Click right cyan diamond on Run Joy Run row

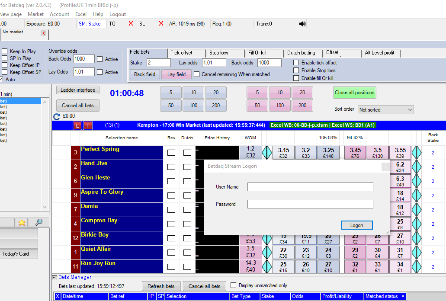(417, 266)
